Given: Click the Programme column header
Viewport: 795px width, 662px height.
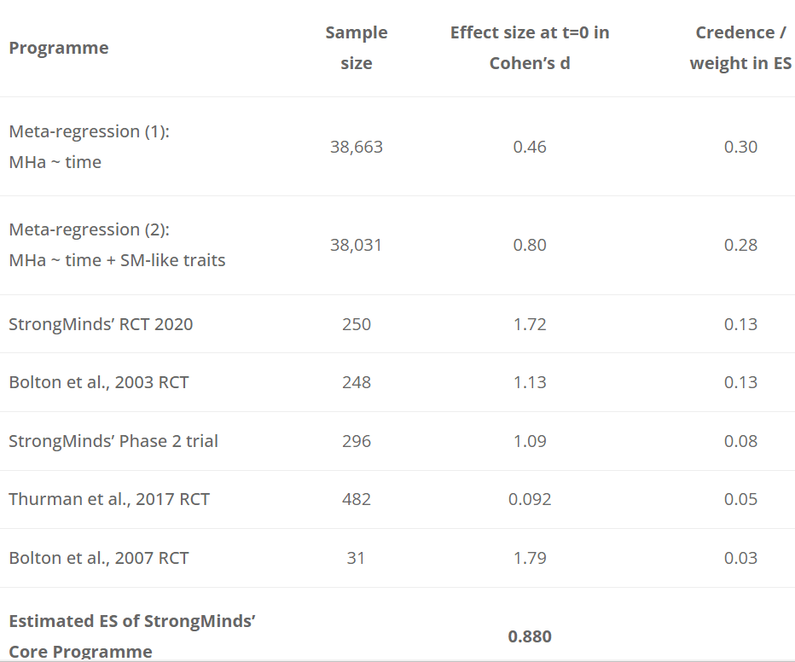Looking at the screenshot, I should click(59, 48).
